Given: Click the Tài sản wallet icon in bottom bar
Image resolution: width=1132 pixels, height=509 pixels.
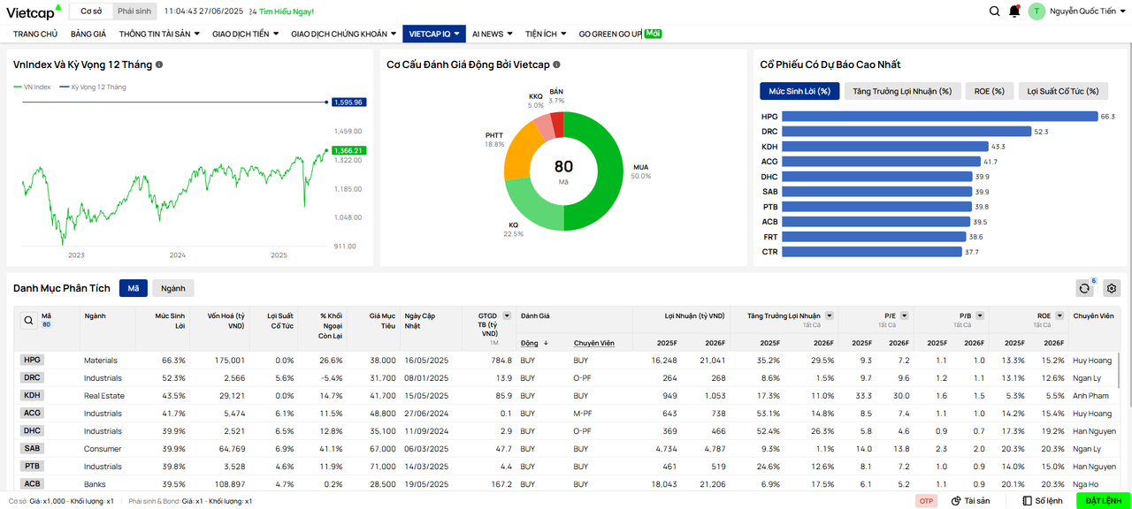Looking at the screenshot, I should tap(956, 501).
